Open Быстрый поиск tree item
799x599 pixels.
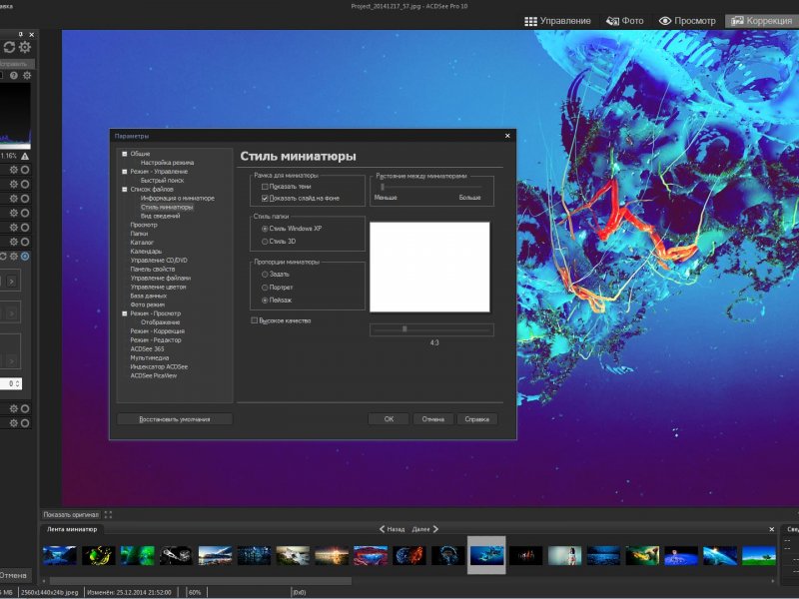[162, 181]
